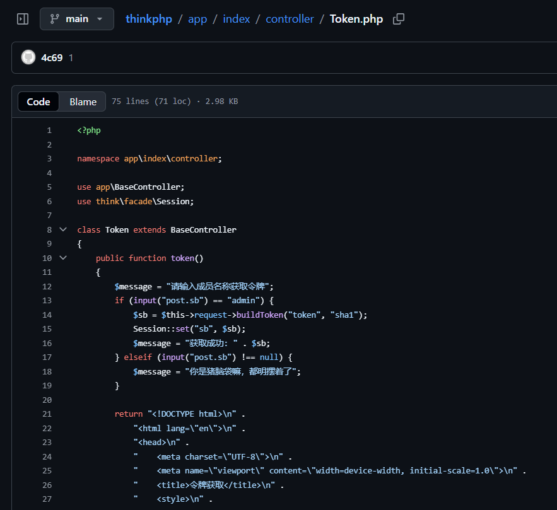
Task: Select line number 12
Action: [47, 286]
